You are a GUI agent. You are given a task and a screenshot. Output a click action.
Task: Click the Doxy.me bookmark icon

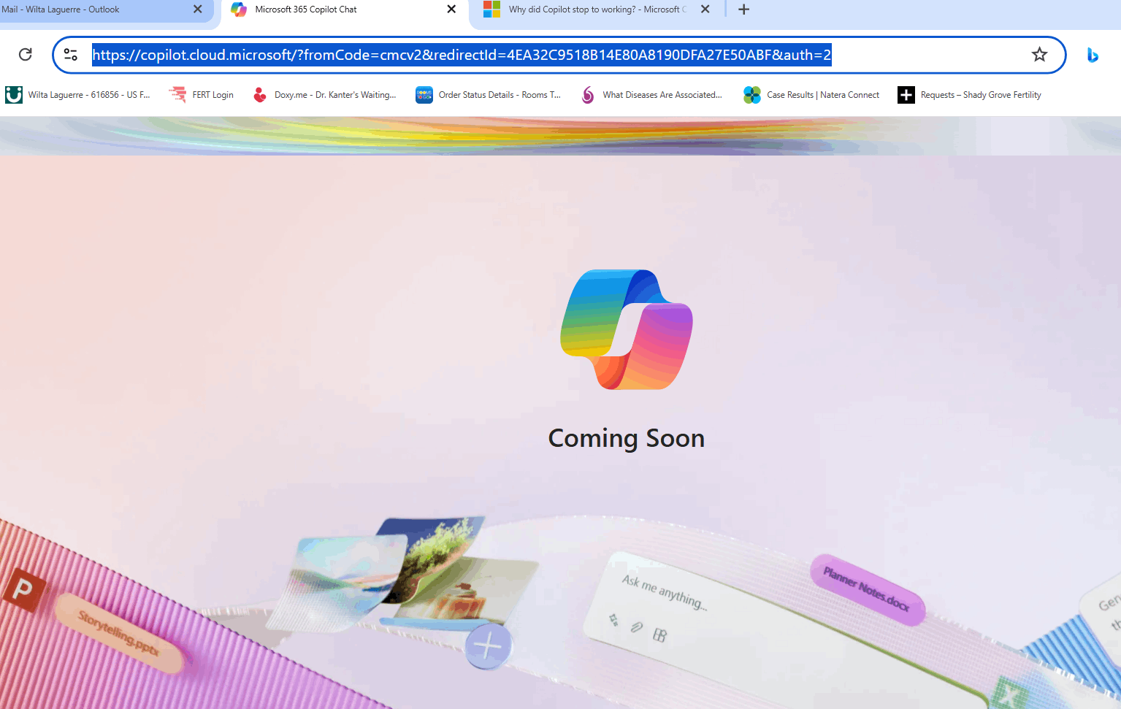[x=259, y=95]
